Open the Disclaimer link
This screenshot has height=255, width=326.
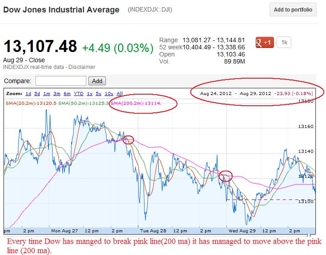pos(82,67)
